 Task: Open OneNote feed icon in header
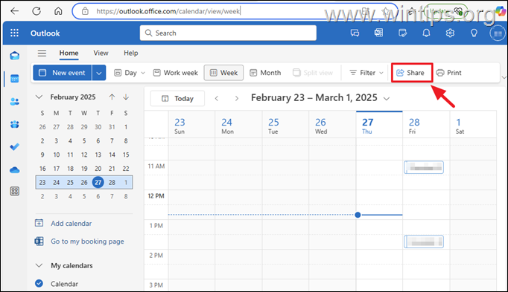(378, 33)
